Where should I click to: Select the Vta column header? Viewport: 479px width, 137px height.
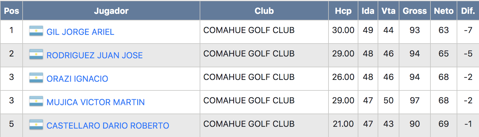point(389,11)
